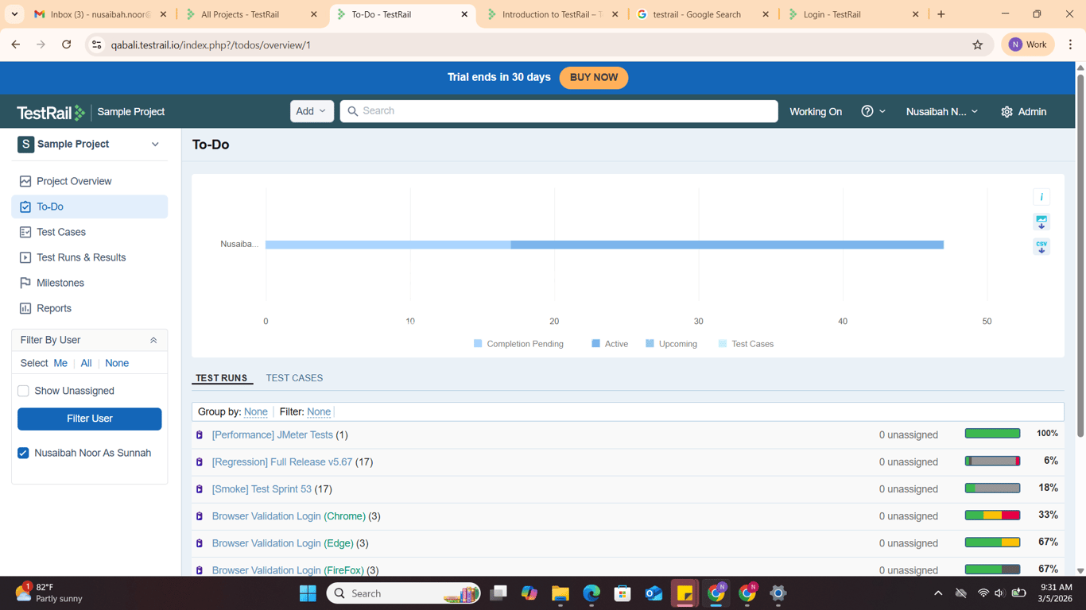
Task: Expand the Add dropdown menu
Action: pos(312,111)
